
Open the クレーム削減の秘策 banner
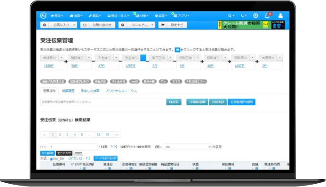pyautogui.click(x=251, y=25)
